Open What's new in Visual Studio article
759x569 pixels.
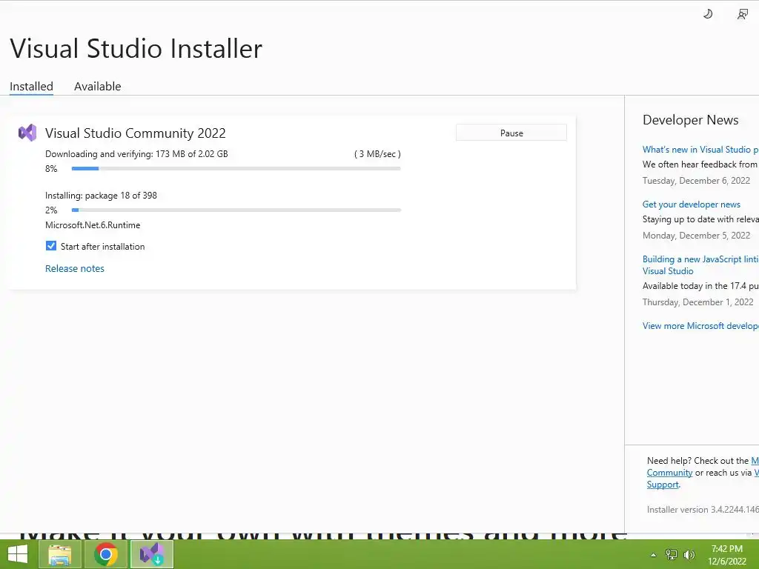coord(700,150)
